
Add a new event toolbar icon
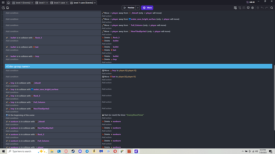[x=235, y=8]
